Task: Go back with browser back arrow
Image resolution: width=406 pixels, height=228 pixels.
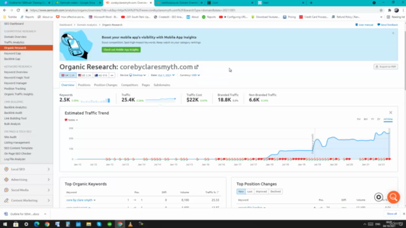Action: 4,10
